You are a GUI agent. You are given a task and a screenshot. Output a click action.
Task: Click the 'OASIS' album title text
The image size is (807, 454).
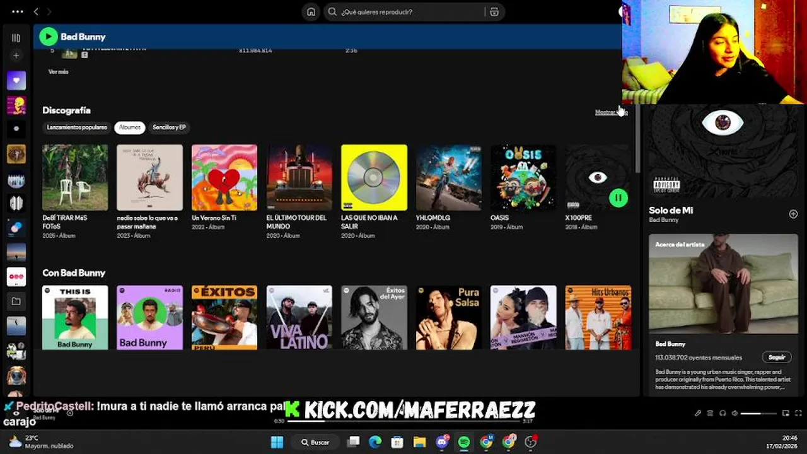[499, 218]
